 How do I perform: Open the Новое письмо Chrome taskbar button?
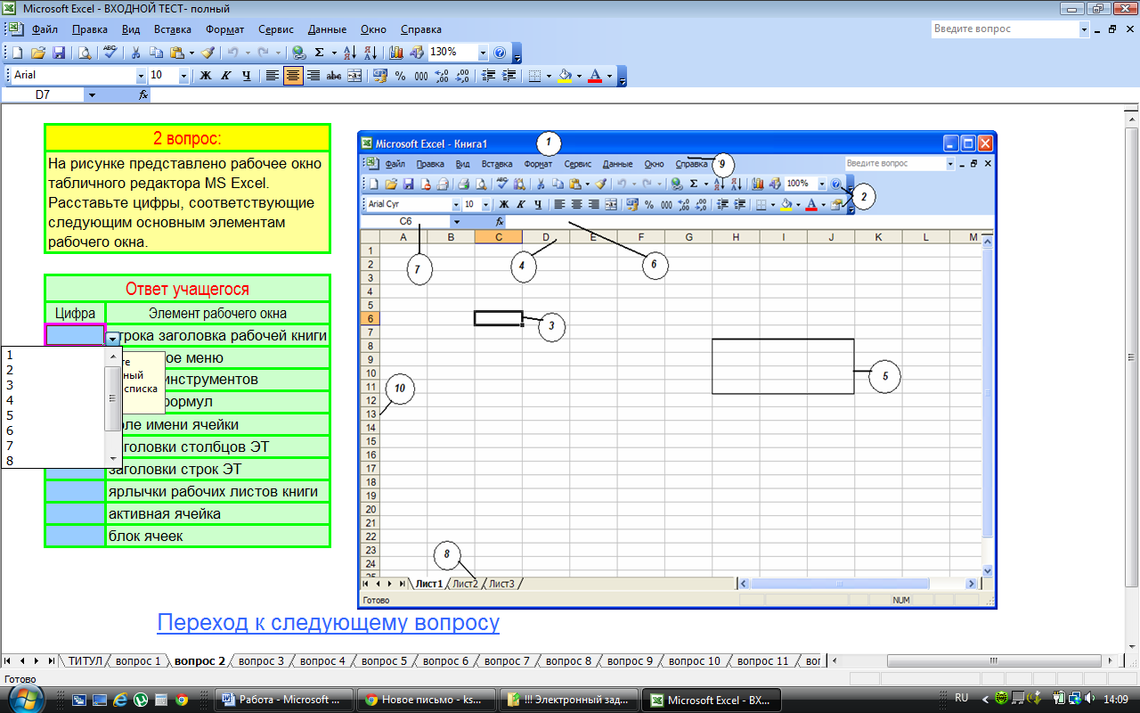pos(425,700)
